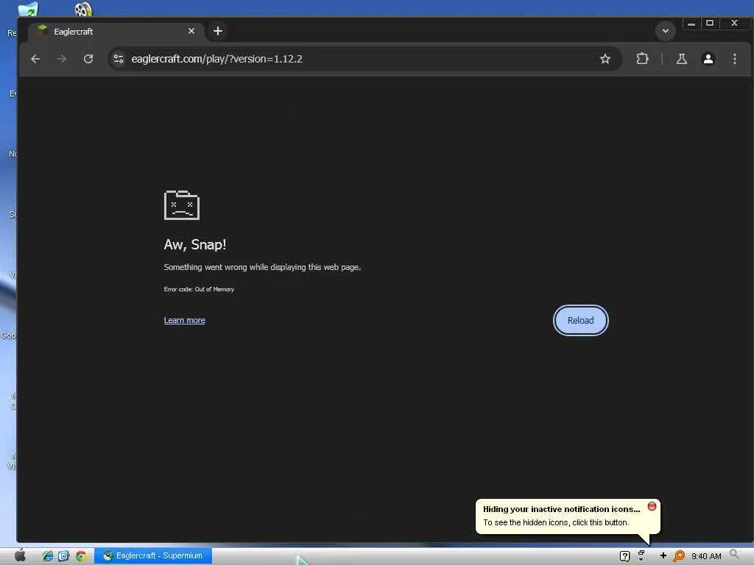This screenshot has height=565, width=754.
Task: Click the Recycle Bin desktop icon
Action: [27, 8]
